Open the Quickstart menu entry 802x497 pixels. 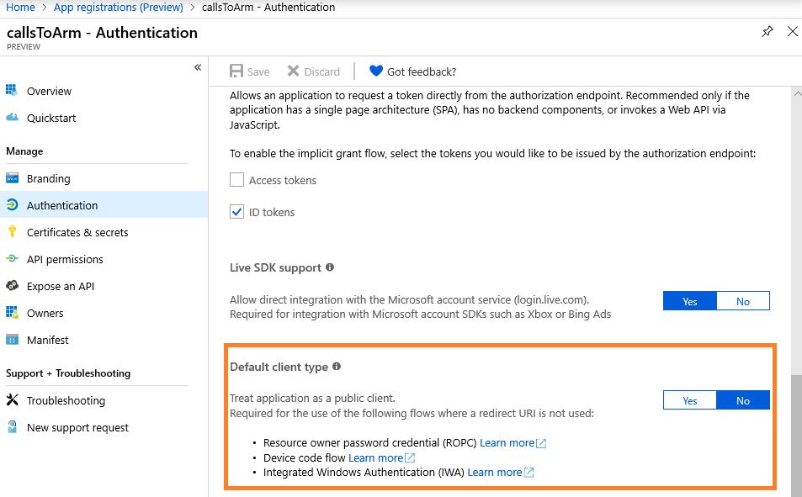pos(52,118)
